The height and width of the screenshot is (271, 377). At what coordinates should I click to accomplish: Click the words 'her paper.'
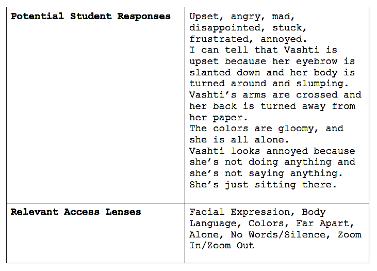(218, 118)
